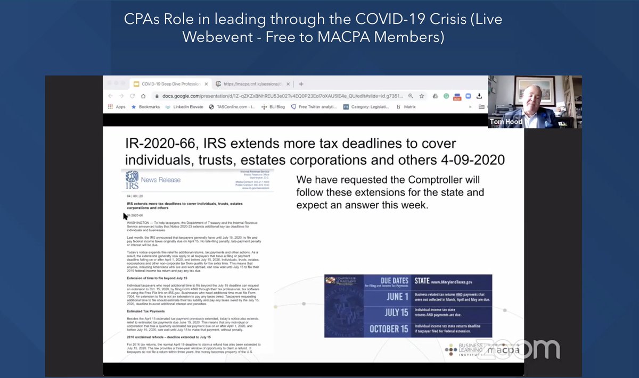Expand the bookmarks overflow chevron
Screen dimensions: 639x378
(470, 106)
